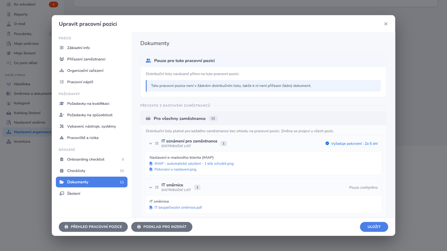This screenshot has height=251, width=447.
Task: Click the Pracoviště a rizika warning icon
Action: [62, 138]
